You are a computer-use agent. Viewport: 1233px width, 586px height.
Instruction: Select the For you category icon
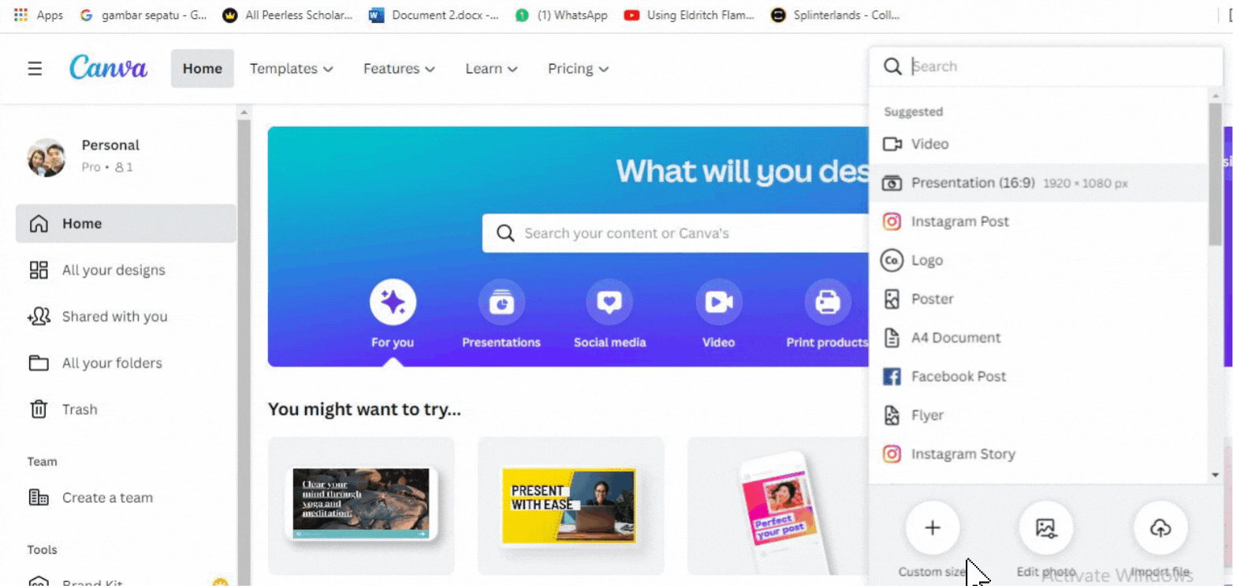[x=393, y=302]
